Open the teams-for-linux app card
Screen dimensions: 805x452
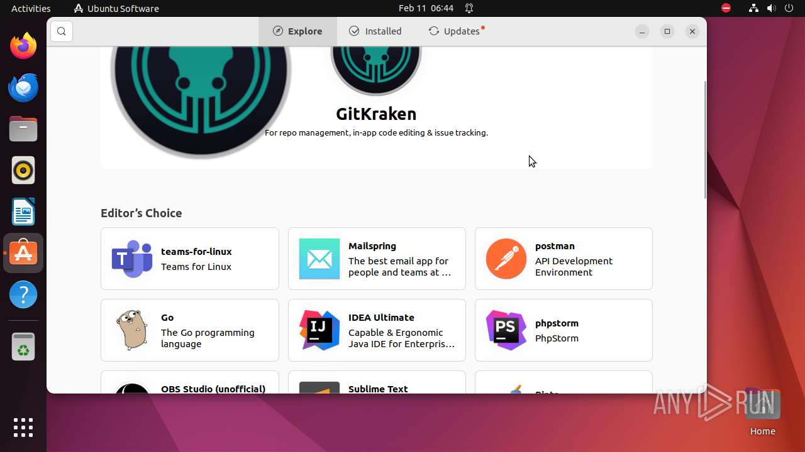click(x=189, y=259)
